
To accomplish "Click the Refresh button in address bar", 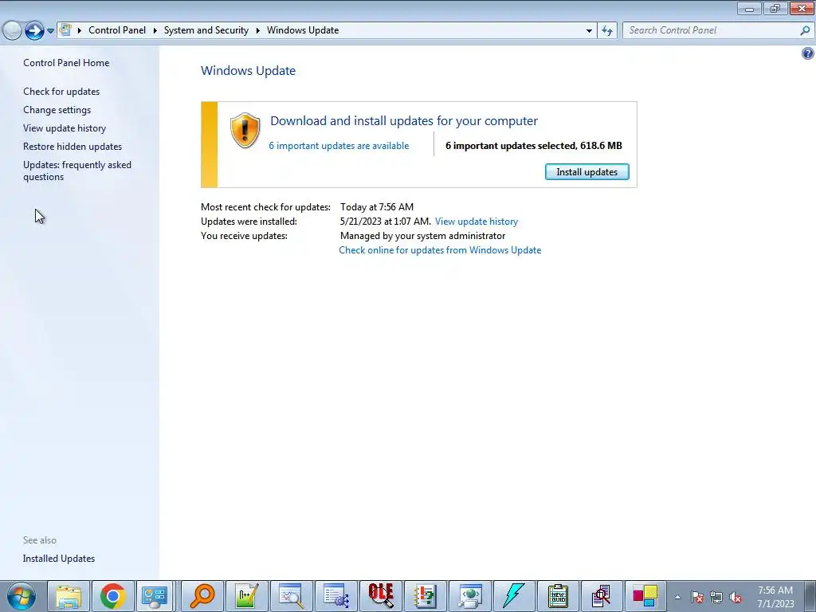I will coord(606,31).
